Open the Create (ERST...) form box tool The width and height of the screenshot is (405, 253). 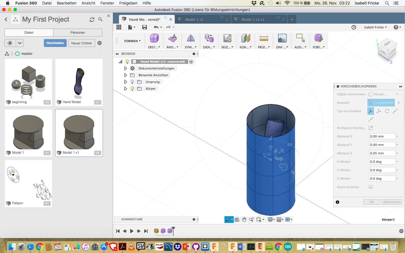pyautogui.click(x=154, y=38)
